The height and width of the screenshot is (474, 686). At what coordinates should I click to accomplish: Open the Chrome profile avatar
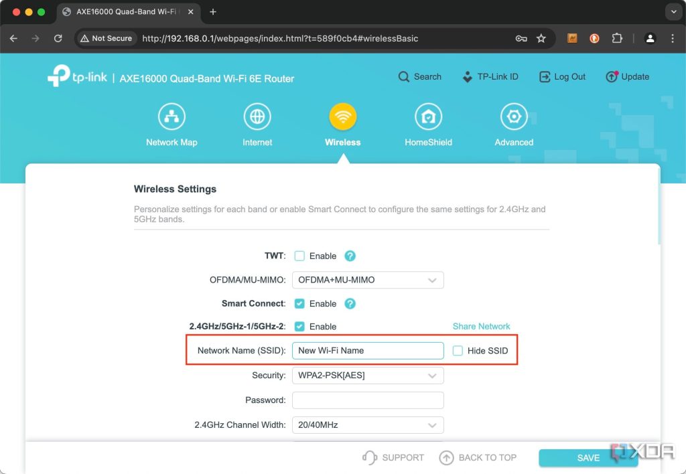(650, 38)
